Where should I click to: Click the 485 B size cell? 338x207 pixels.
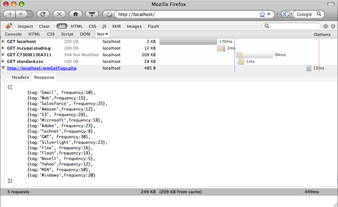(x=150, y=68)
